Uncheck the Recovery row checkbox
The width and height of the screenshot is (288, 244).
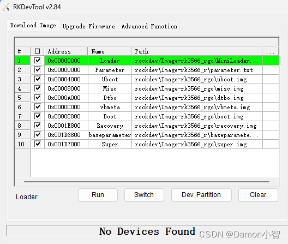[x=38, y=126]
